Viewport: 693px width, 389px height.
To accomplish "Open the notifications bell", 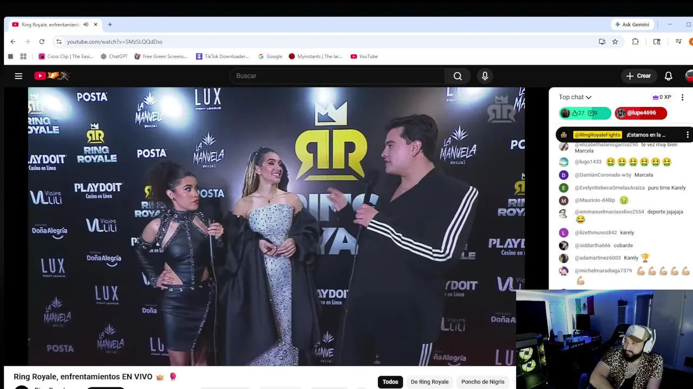I will pyautogui.click(x=669, y=76).
